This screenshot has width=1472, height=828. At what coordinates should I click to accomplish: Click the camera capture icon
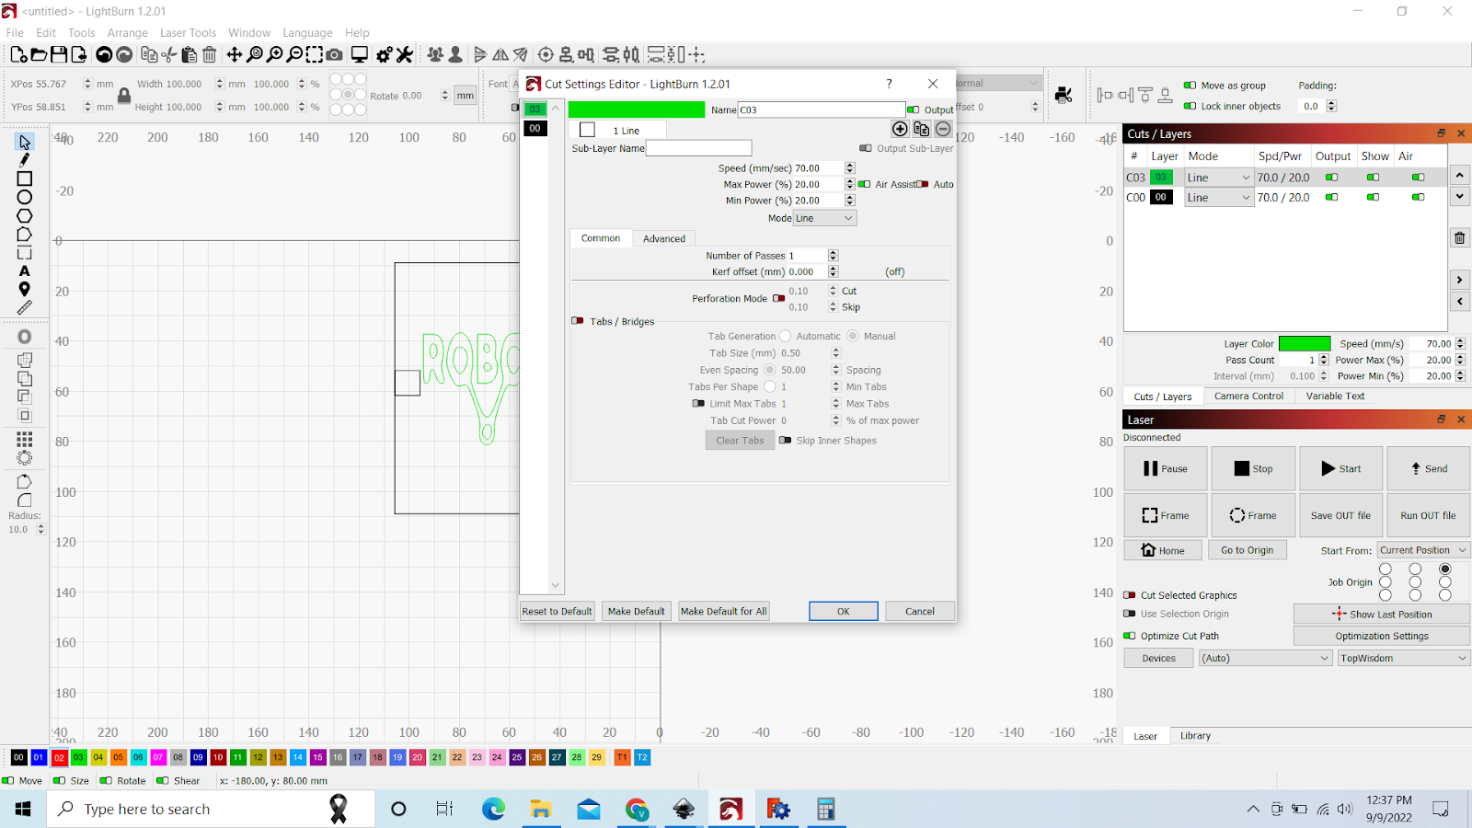pos(335,55)
